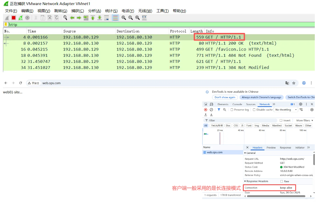Image resolution: width=316 pixels, height=202 pixels.
Task: Stop capture with the red square button
Action: pyautogui.click(x=14, y=18)
